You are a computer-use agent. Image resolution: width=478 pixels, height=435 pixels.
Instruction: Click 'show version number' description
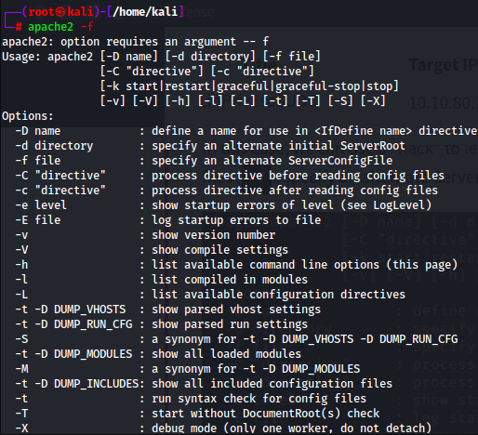point(213,235)
